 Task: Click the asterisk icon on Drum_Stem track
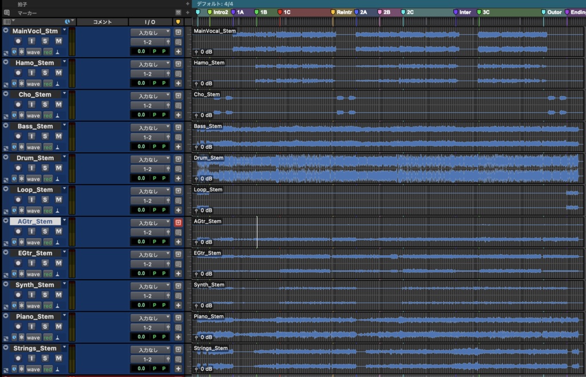(x=22, y=178)
